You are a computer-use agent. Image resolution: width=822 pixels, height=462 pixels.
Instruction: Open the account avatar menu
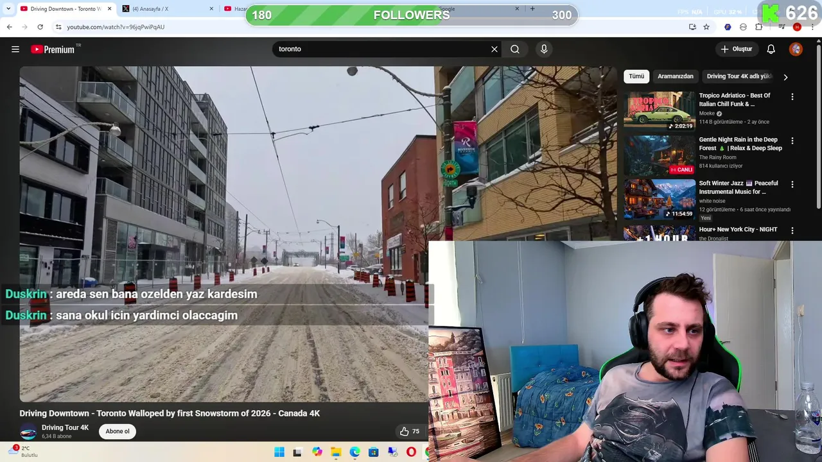796,49
